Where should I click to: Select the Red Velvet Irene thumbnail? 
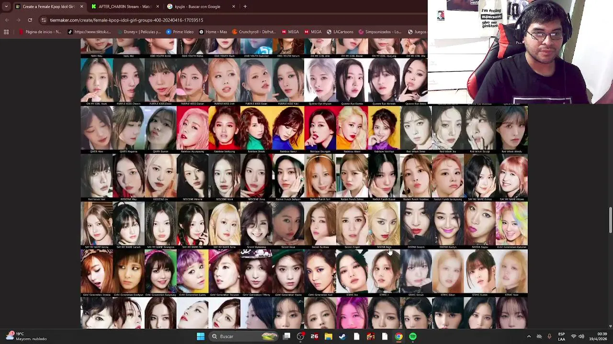416,129
